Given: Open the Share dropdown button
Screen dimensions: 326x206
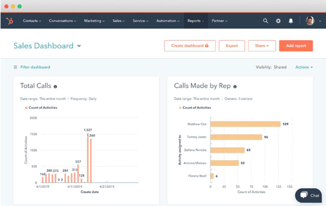Looking at the screenshot, I should tap(262, 46).
